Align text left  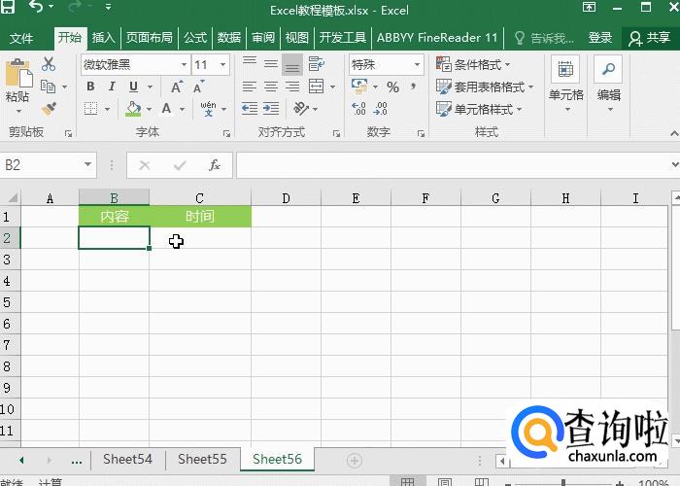(250, 87)
